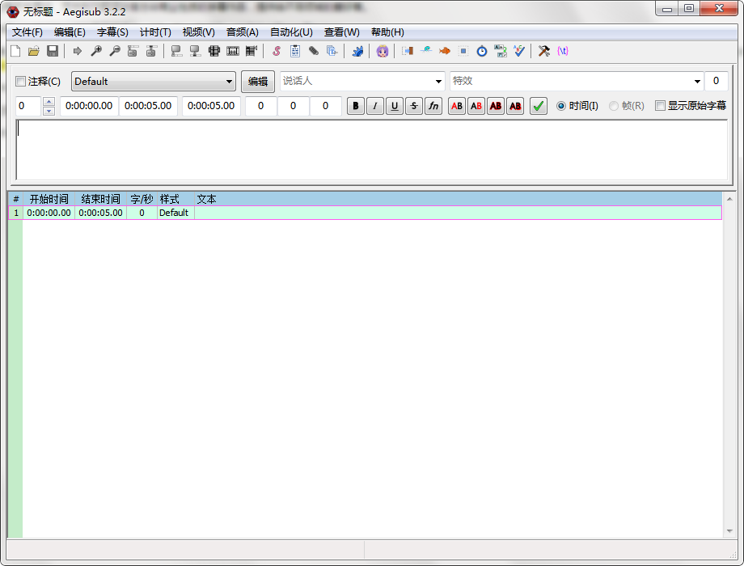Open the Styles Manager
Viewport: 744px width, 566px height.
coord(275,51)
